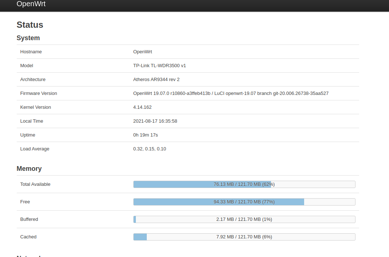Image resolution: width=389 pixels, height=257 pixels.
Task: Click the Architecture value Atheros AR9344 rev 2
Action: tap(156, 79)
